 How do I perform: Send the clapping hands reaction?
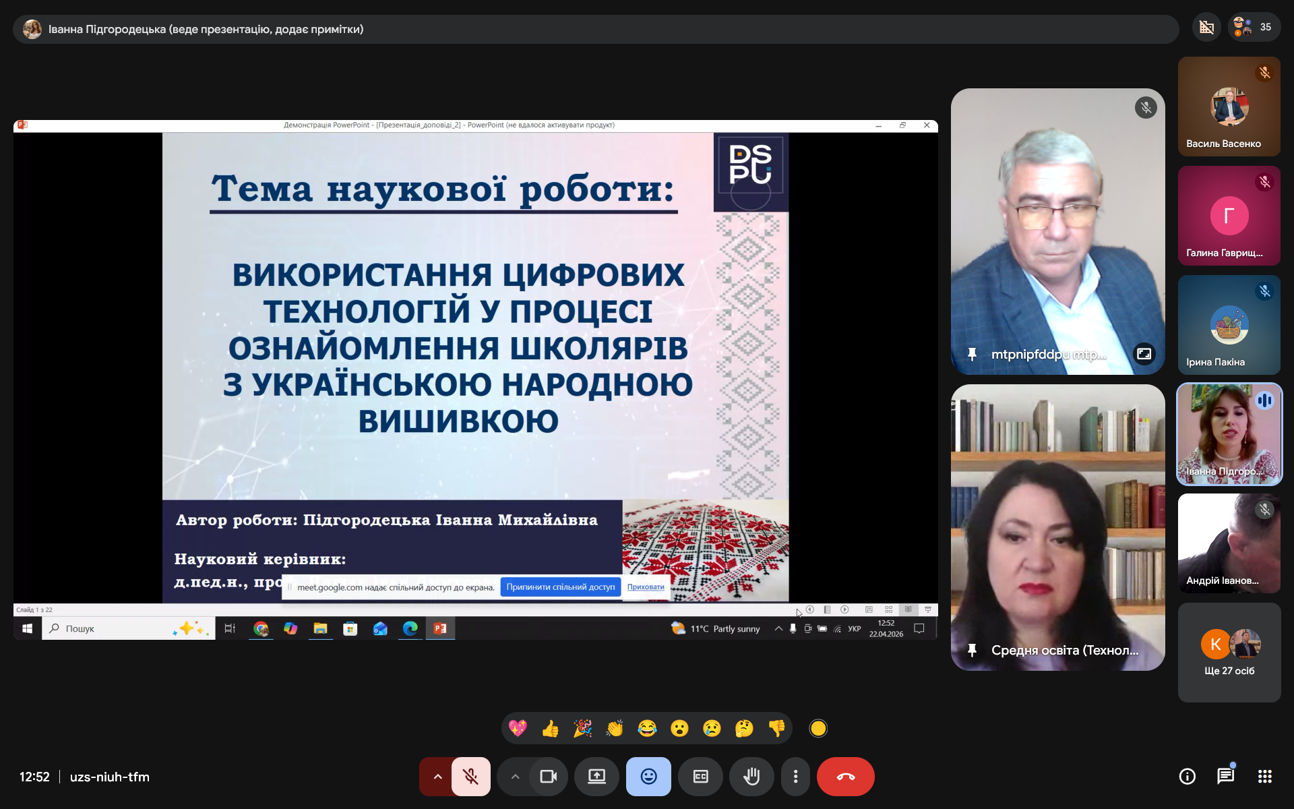click(615, 728)
